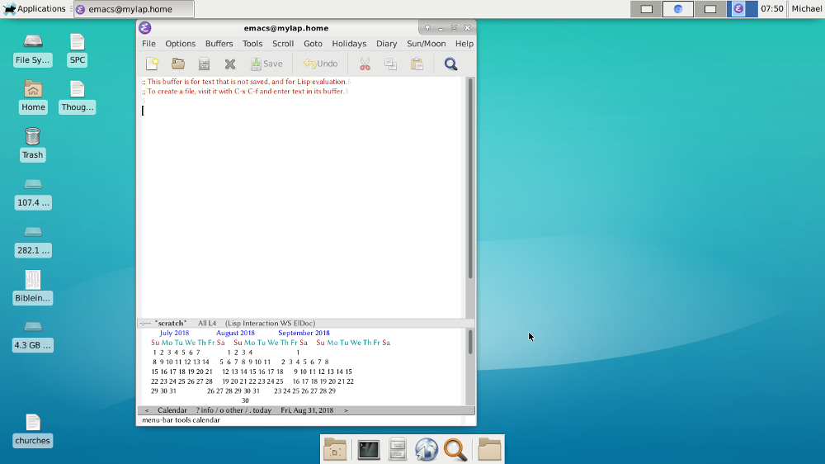Open the Diary menu
Viewport: 825px width, 464px height.
click(386, 44)
